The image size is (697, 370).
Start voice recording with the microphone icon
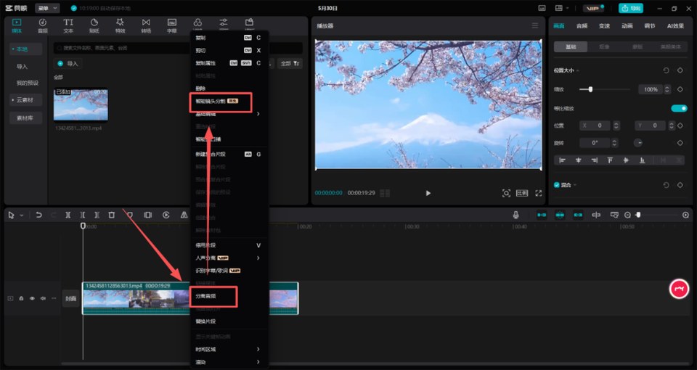coord(515,215)
